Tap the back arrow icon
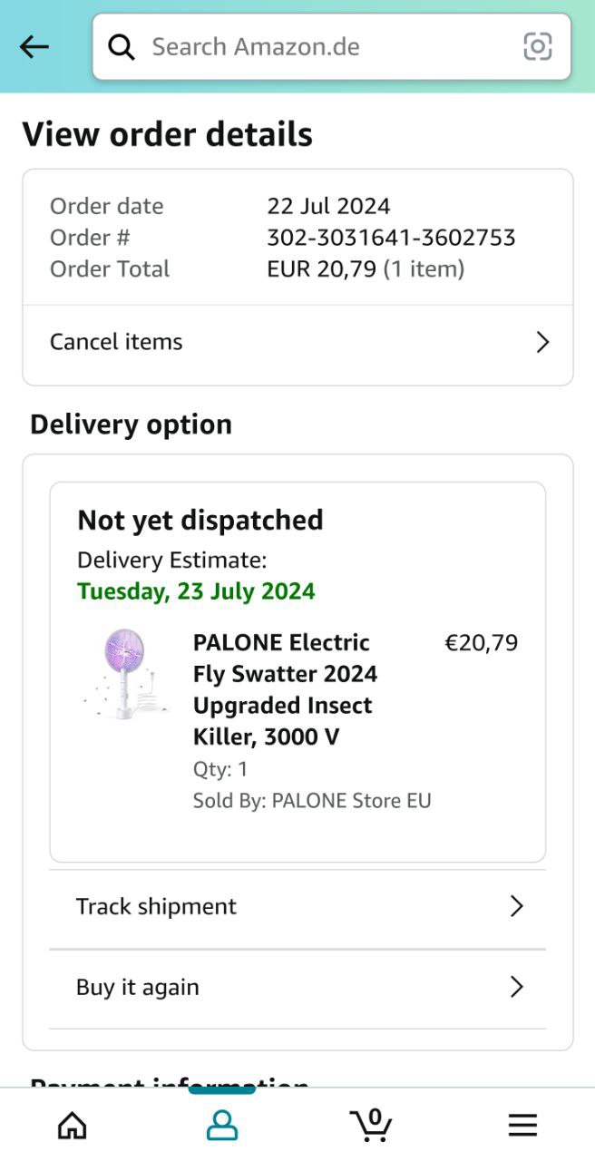This screenshot has width=595, height=1161. click(x=34, y=47)
